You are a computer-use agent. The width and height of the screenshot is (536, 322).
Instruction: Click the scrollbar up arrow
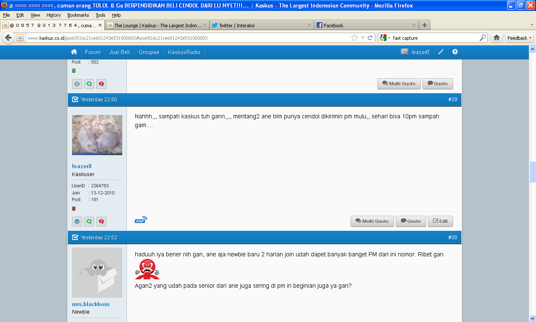[532, 49]
